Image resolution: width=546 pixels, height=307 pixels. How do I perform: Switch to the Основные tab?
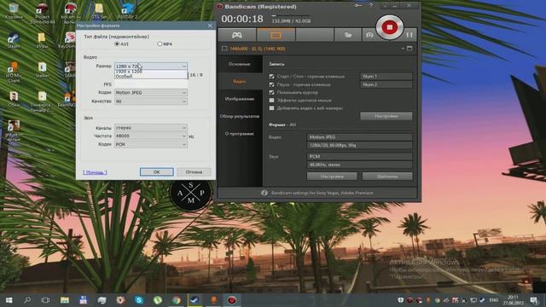(240, 64)
